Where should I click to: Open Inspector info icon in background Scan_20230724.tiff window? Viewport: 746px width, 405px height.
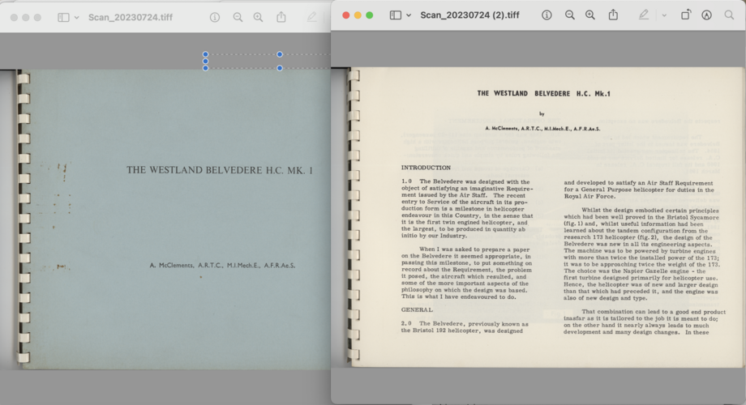click(215, 18)
